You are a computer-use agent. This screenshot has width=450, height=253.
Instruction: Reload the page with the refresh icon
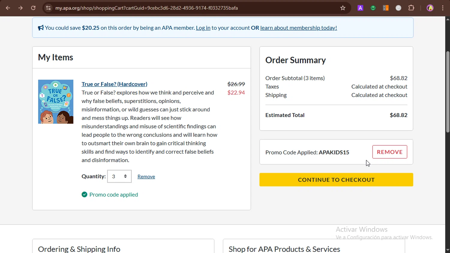(x=33, y=8)
